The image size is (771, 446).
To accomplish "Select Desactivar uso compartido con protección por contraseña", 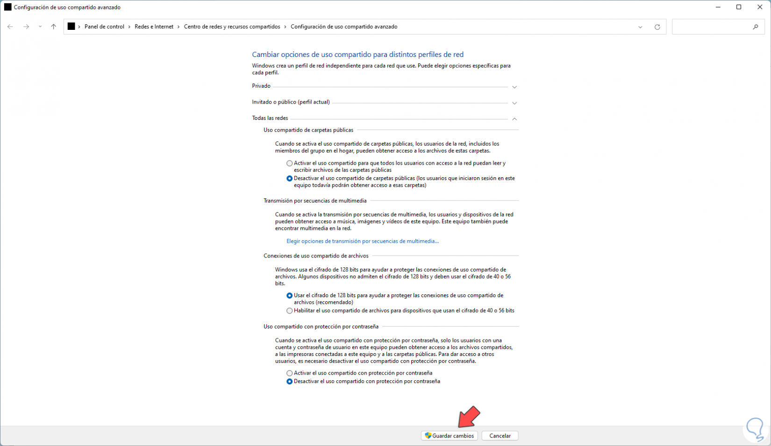I will pyautogui.click(x=290, y=382).
